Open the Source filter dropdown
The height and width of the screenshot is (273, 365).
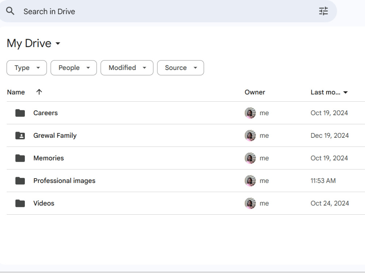pos(180,68)
